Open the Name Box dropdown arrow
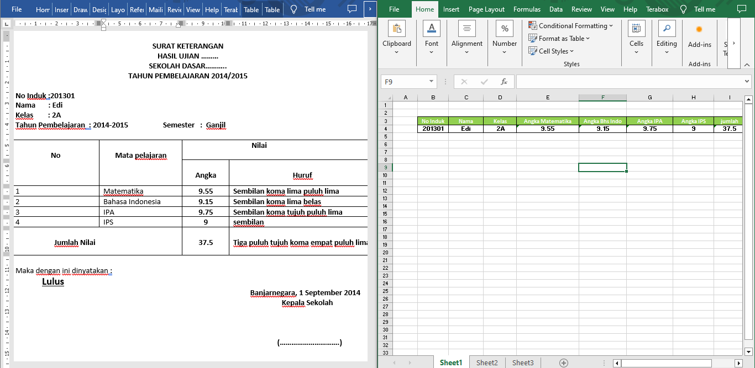This screenshot has width=755, height=368. tap(432, 82)
